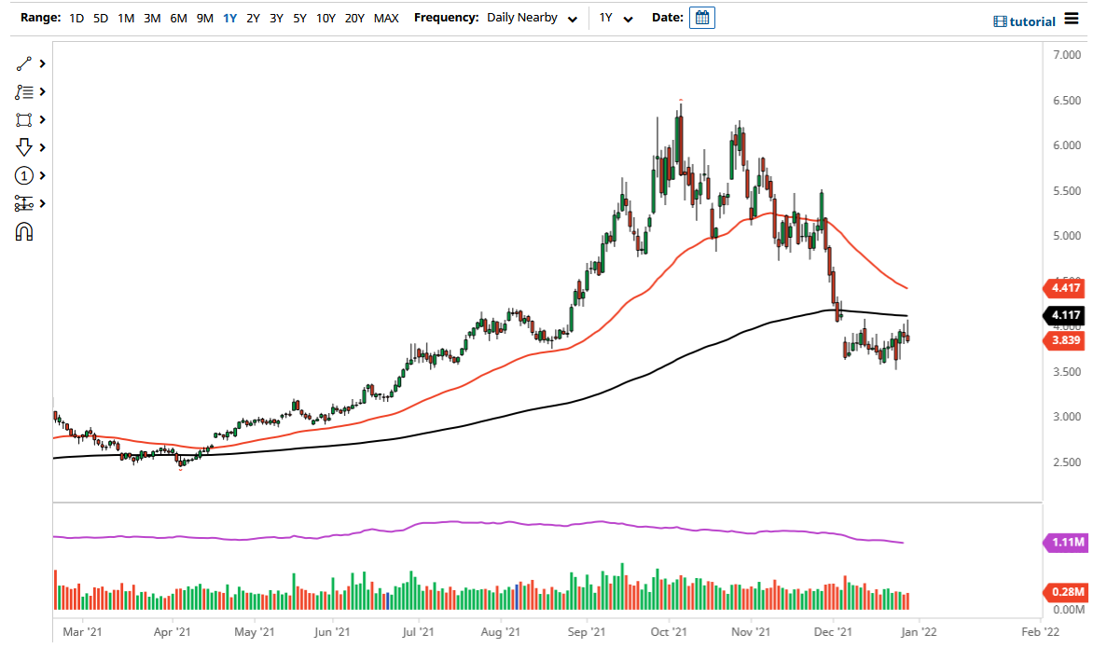Expand the measurement tool options
The width and height of the screenshot is (1094, 648).
pos(43,203)
